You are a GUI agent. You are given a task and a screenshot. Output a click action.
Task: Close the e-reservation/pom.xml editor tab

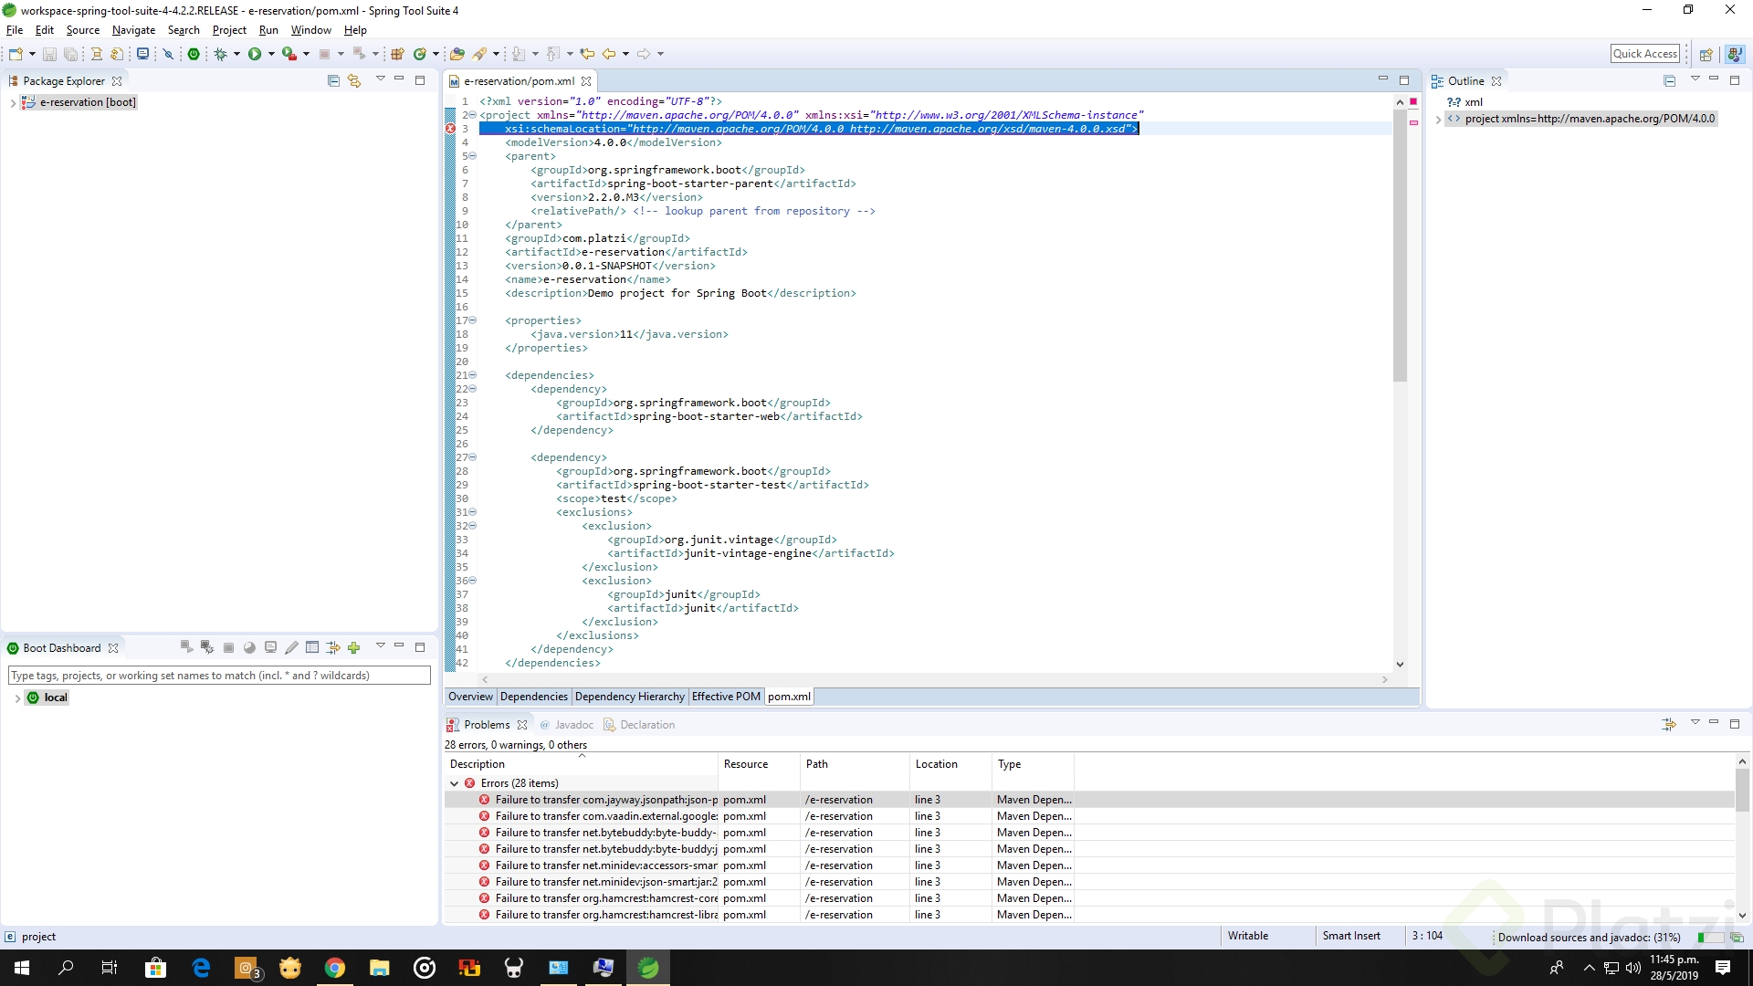coord(586,81)
